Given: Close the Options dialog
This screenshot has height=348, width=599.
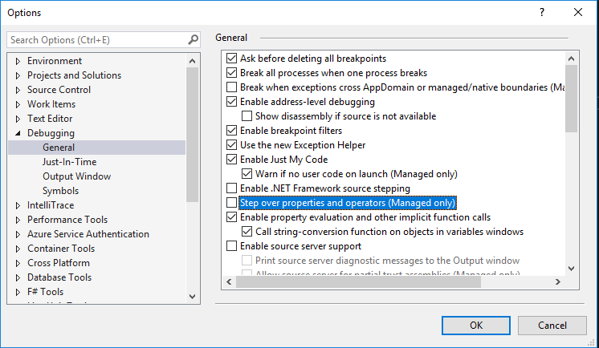Looking at the screenshot, I should tap(578, 12).
